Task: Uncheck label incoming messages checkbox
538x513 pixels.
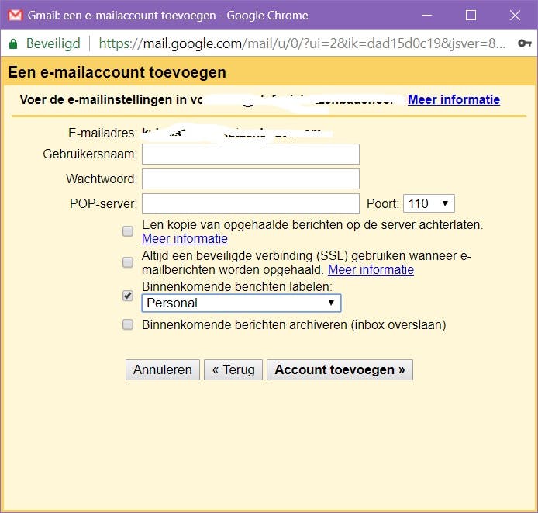Action: coord(128,296)
